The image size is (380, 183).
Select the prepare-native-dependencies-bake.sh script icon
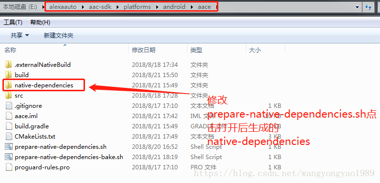coord(9,157)
